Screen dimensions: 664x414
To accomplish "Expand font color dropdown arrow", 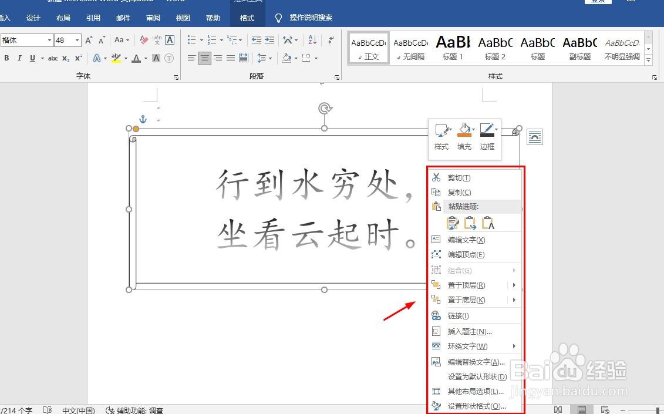I will point(146,58).
